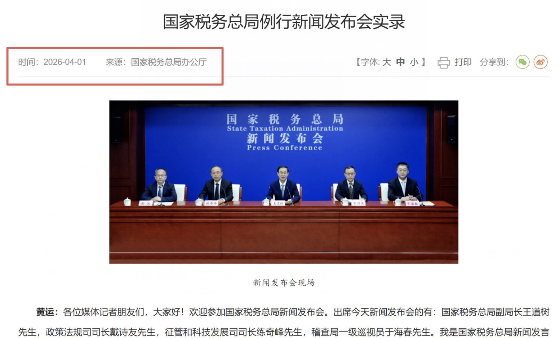The height and width of the screenshot is (339, 560).
Task: Click the printer icon
Action: (444, 63)
